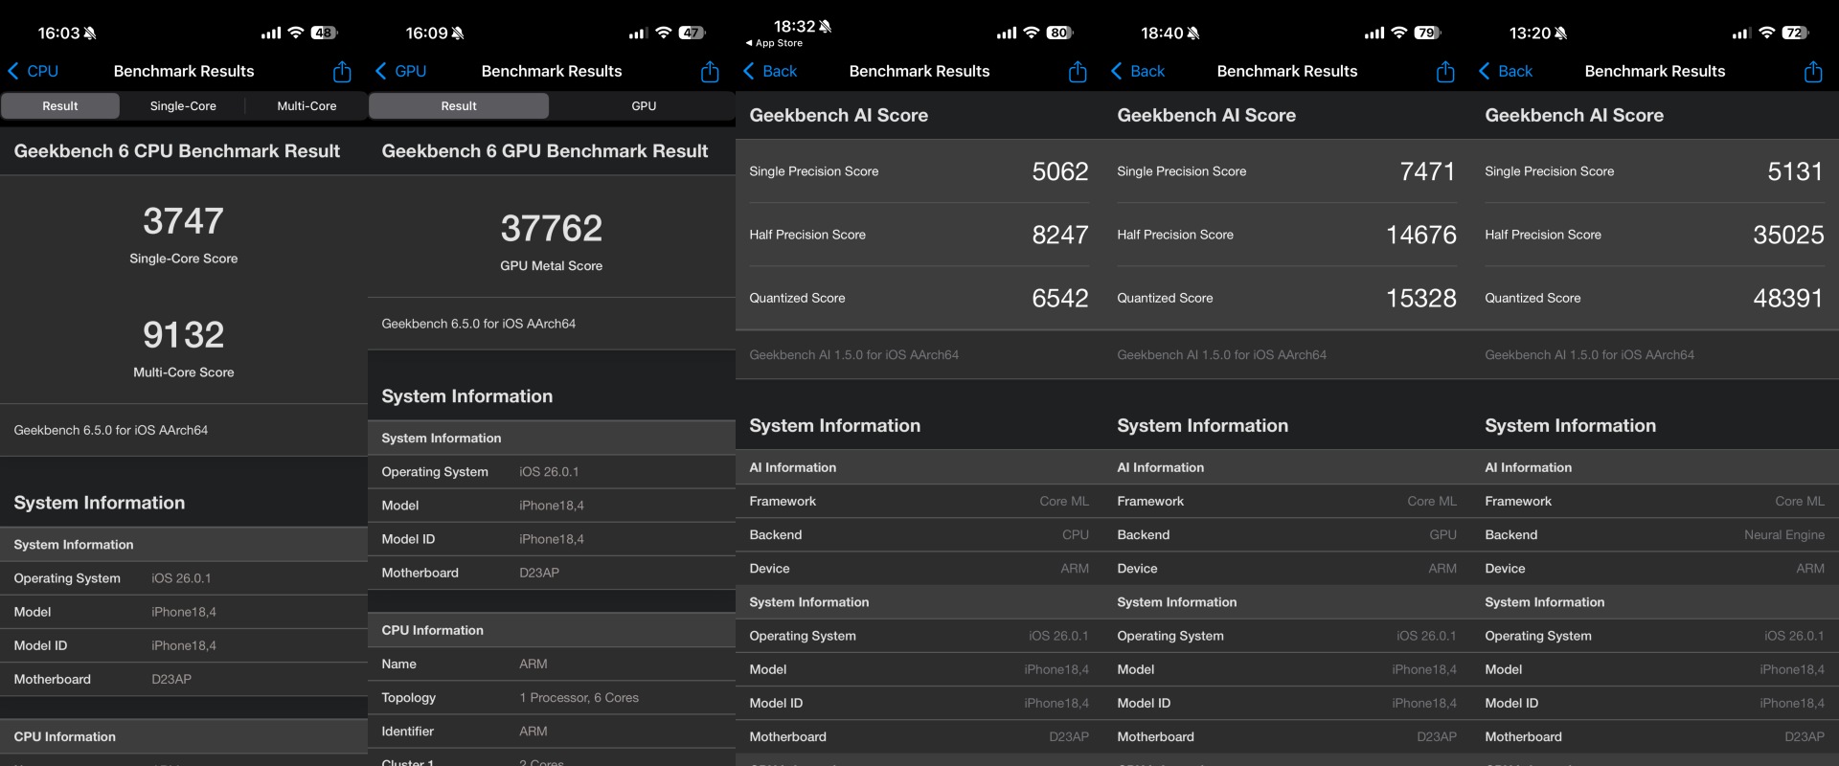Viewport: 1839px width, 766px height.
Task: Tap the share icon on CPU benchmark screen
Action: pos(342,72)
